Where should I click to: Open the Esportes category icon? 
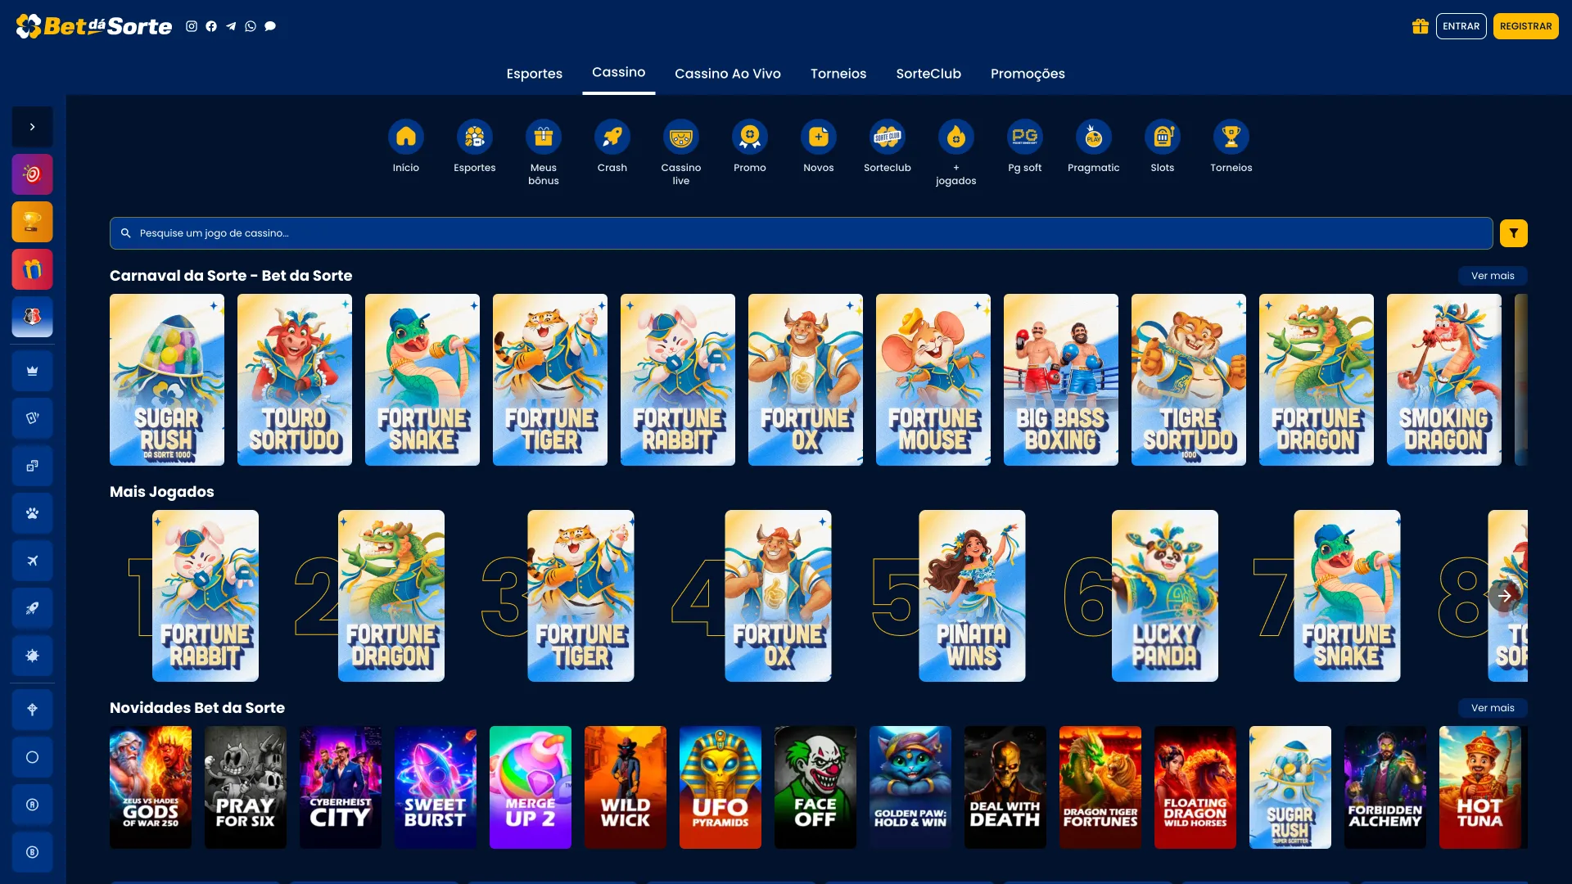[475, 137]
